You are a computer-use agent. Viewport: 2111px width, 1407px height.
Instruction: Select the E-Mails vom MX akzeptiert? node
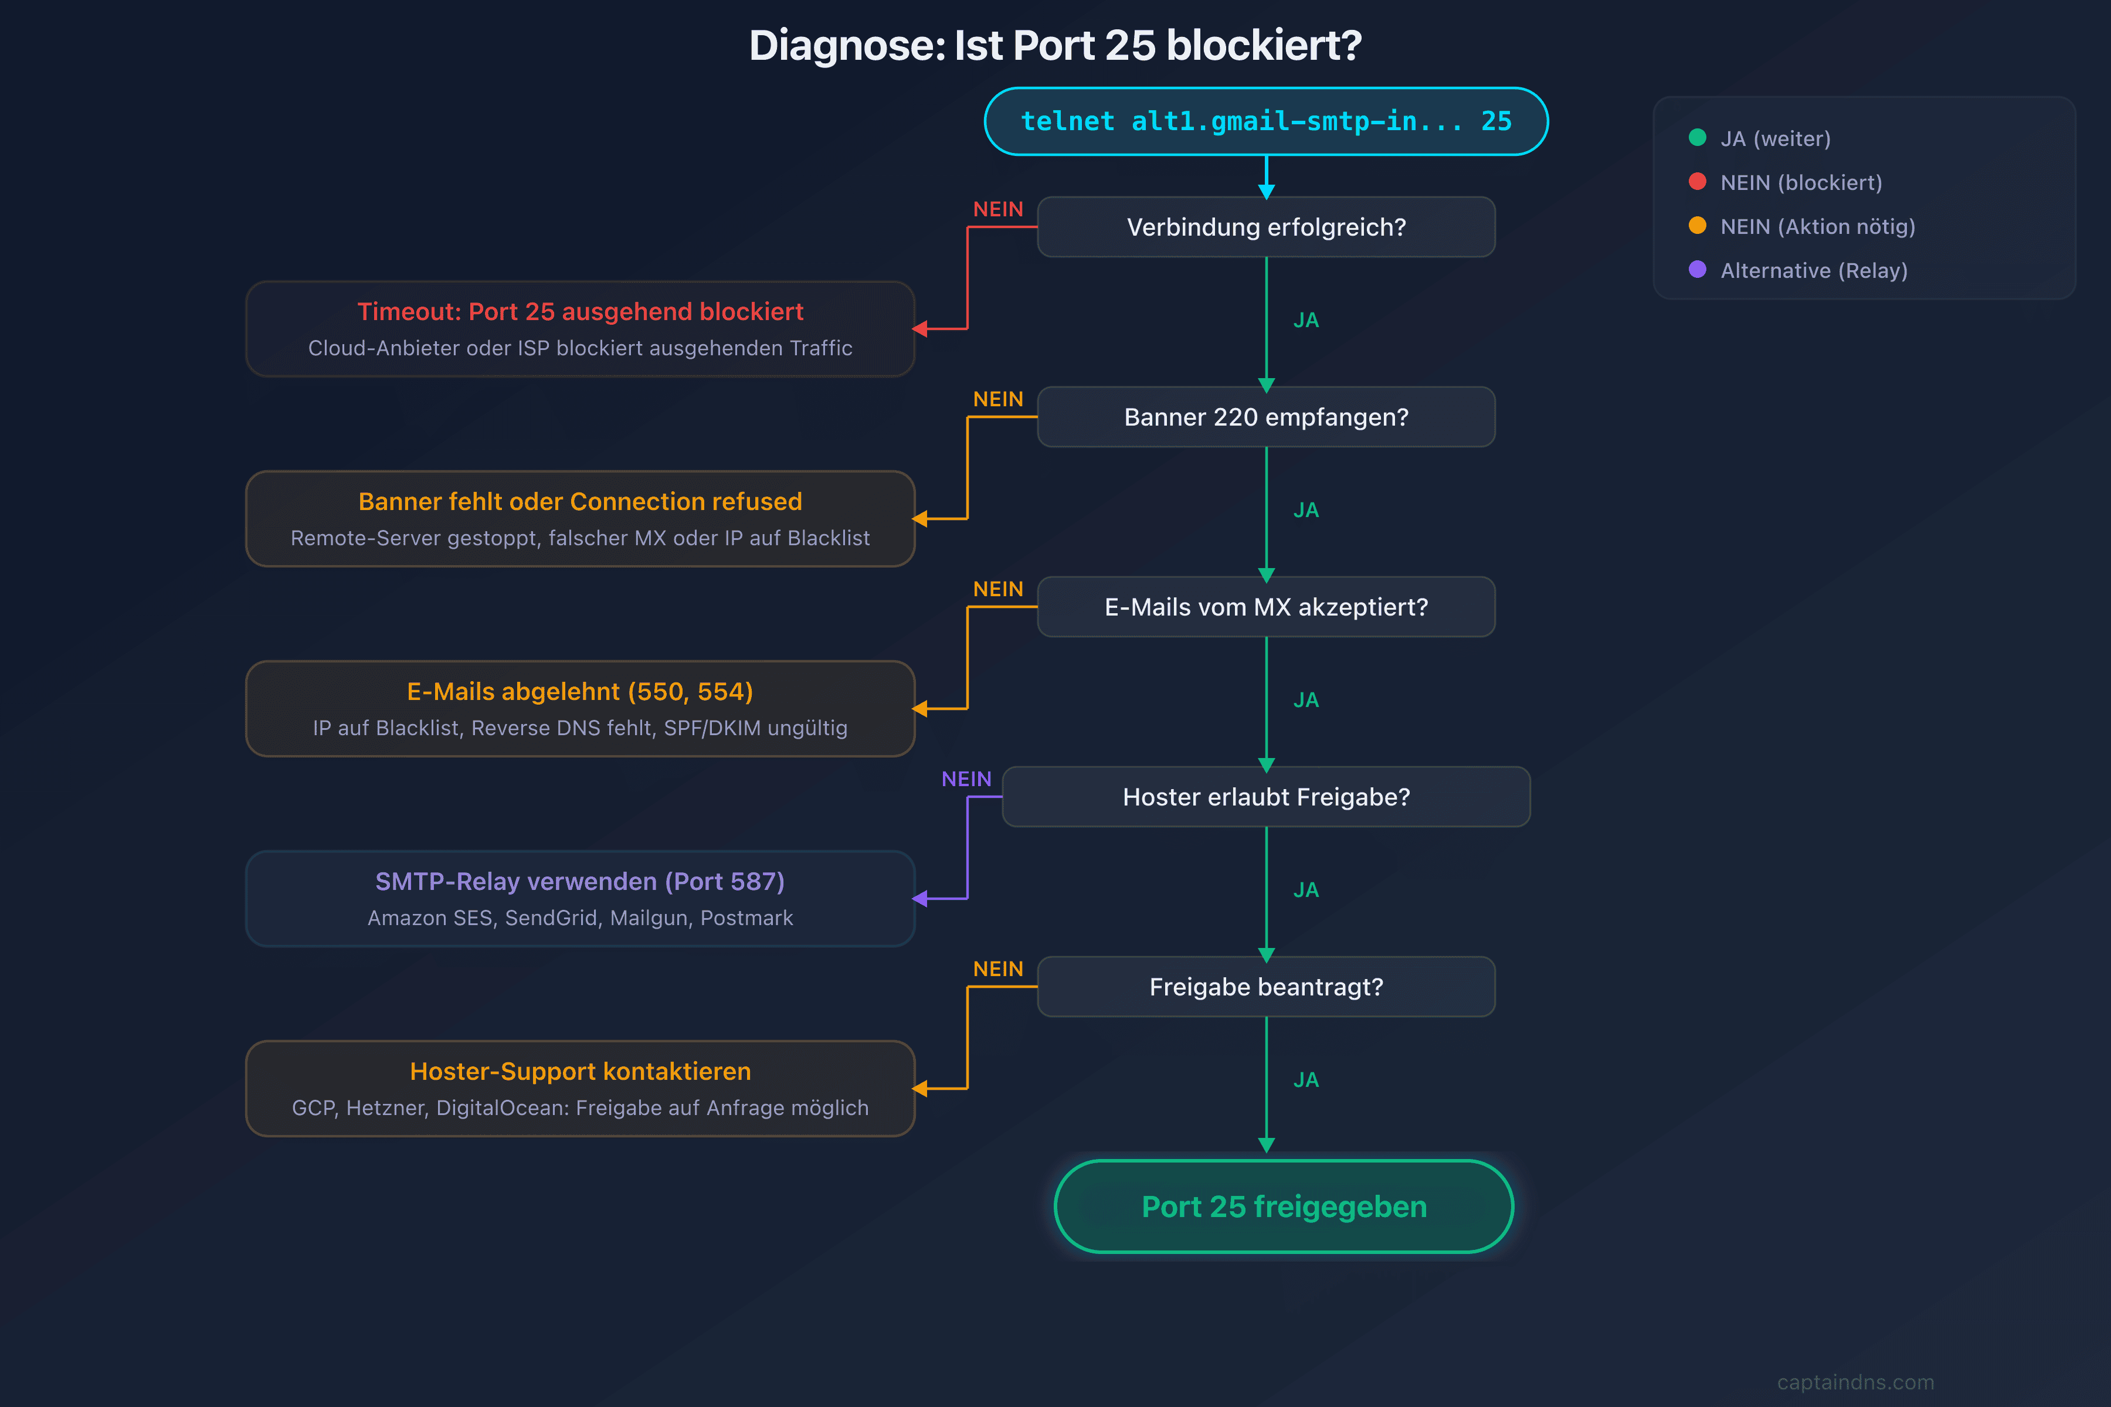(x=1265, y=607)
